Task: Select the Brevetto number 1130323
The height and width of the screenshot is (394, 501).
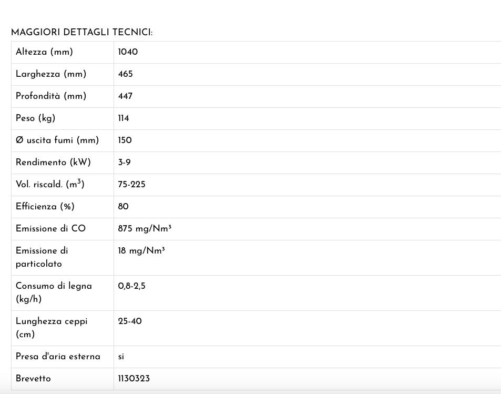Action: [134, 378]
